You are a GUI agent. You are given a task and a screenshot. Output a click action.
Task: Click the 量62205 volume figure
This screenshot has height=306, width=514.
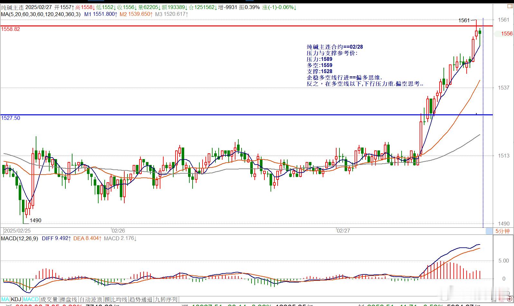click(149, 7)
